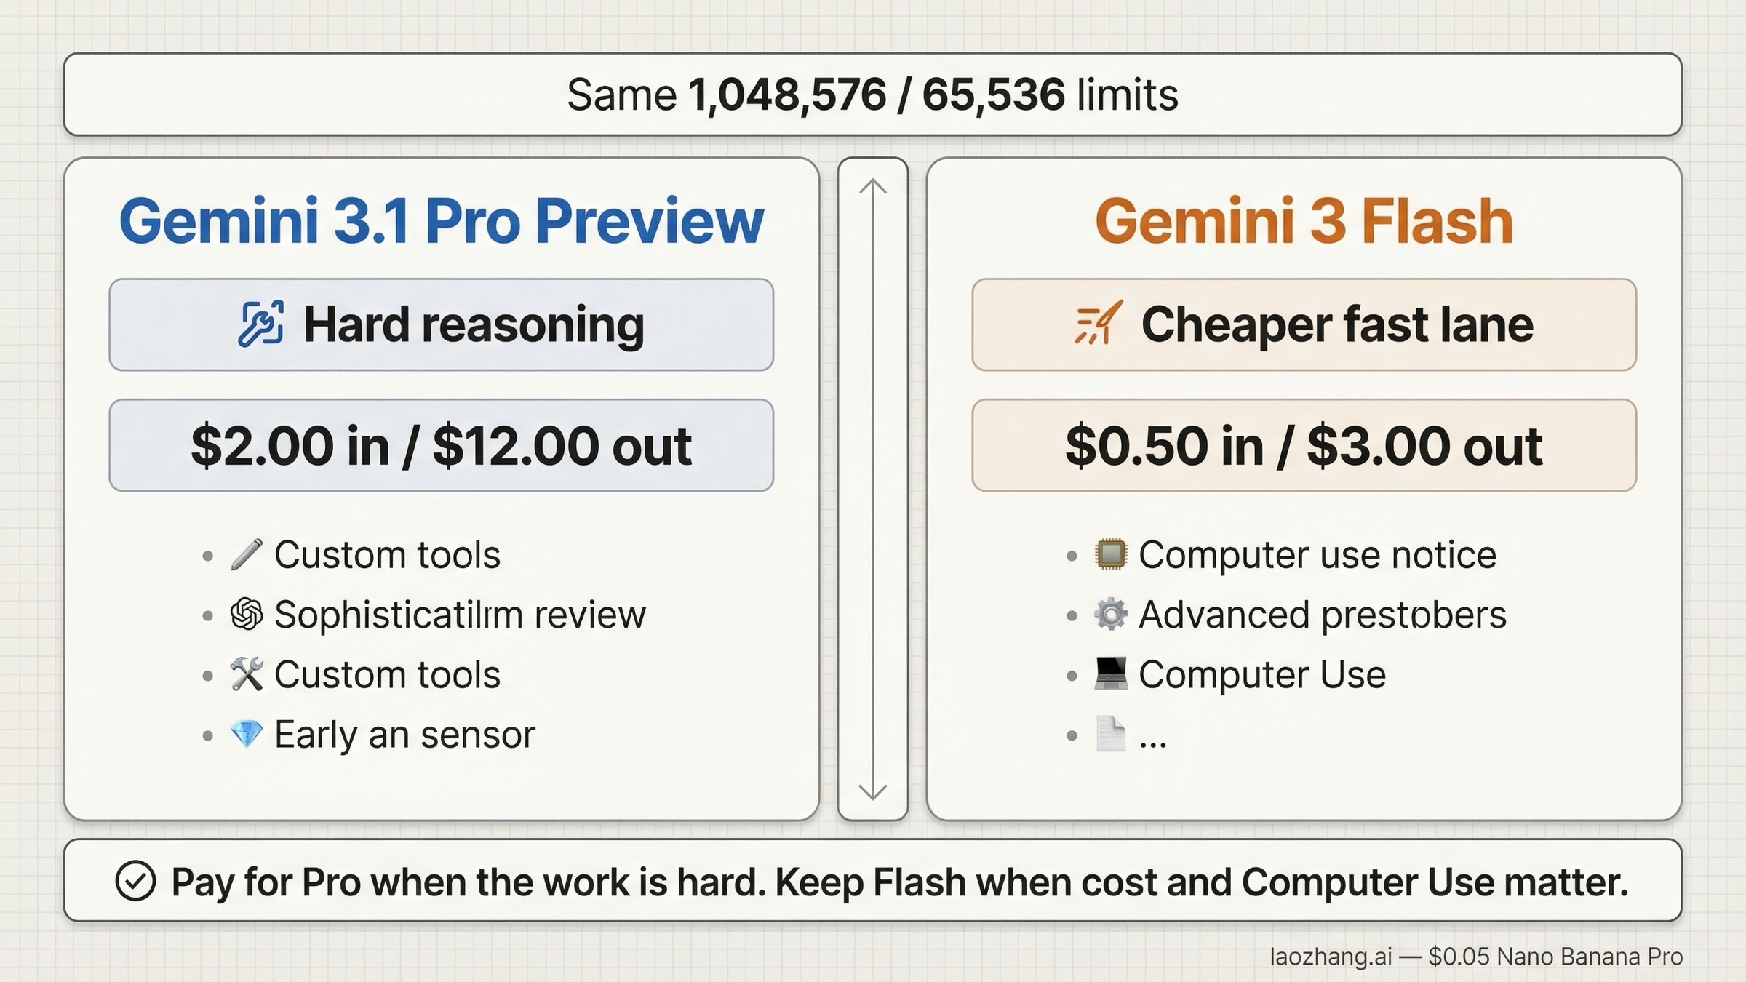Click the wrench icon beside Hard reasoning
1746x982 pixels.
(260, 324)
